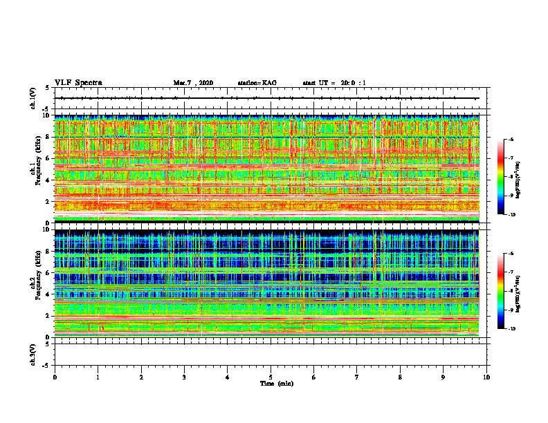
Task: Click time axis tick label "3"
Action: coord(184,377)
